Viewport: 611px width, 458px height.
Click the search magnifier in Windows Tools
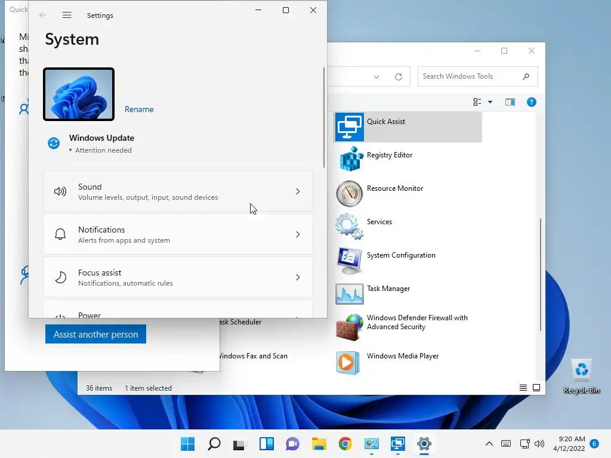[526, 76]
